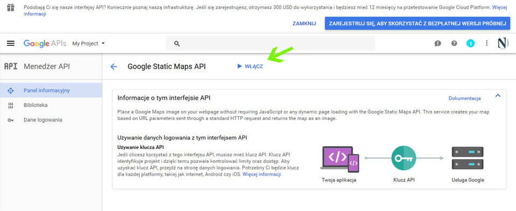This screenshot has height=211, width=516.
Task: Click the Twoja aplikacja devices illustration
Action: click(339, 160)
